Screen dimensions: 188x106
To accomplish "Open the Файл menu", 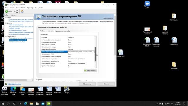I will click(6, 8).
